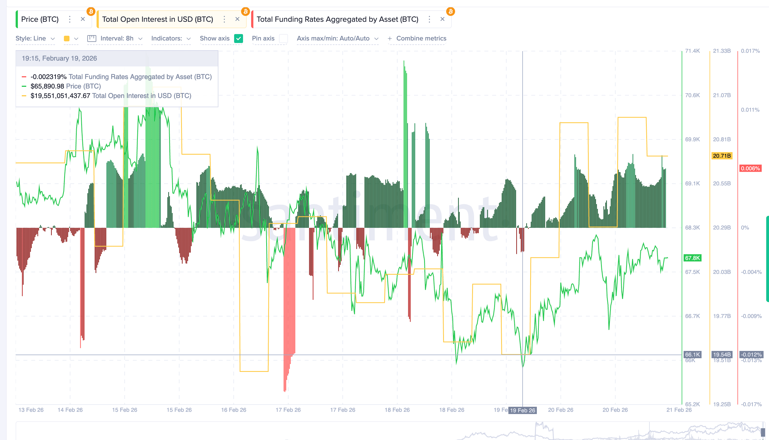The width and height of the screenshot is (769, 440).
Task: Click Bitcoin badge on Funding Rates tab
Action: [450, 11]
